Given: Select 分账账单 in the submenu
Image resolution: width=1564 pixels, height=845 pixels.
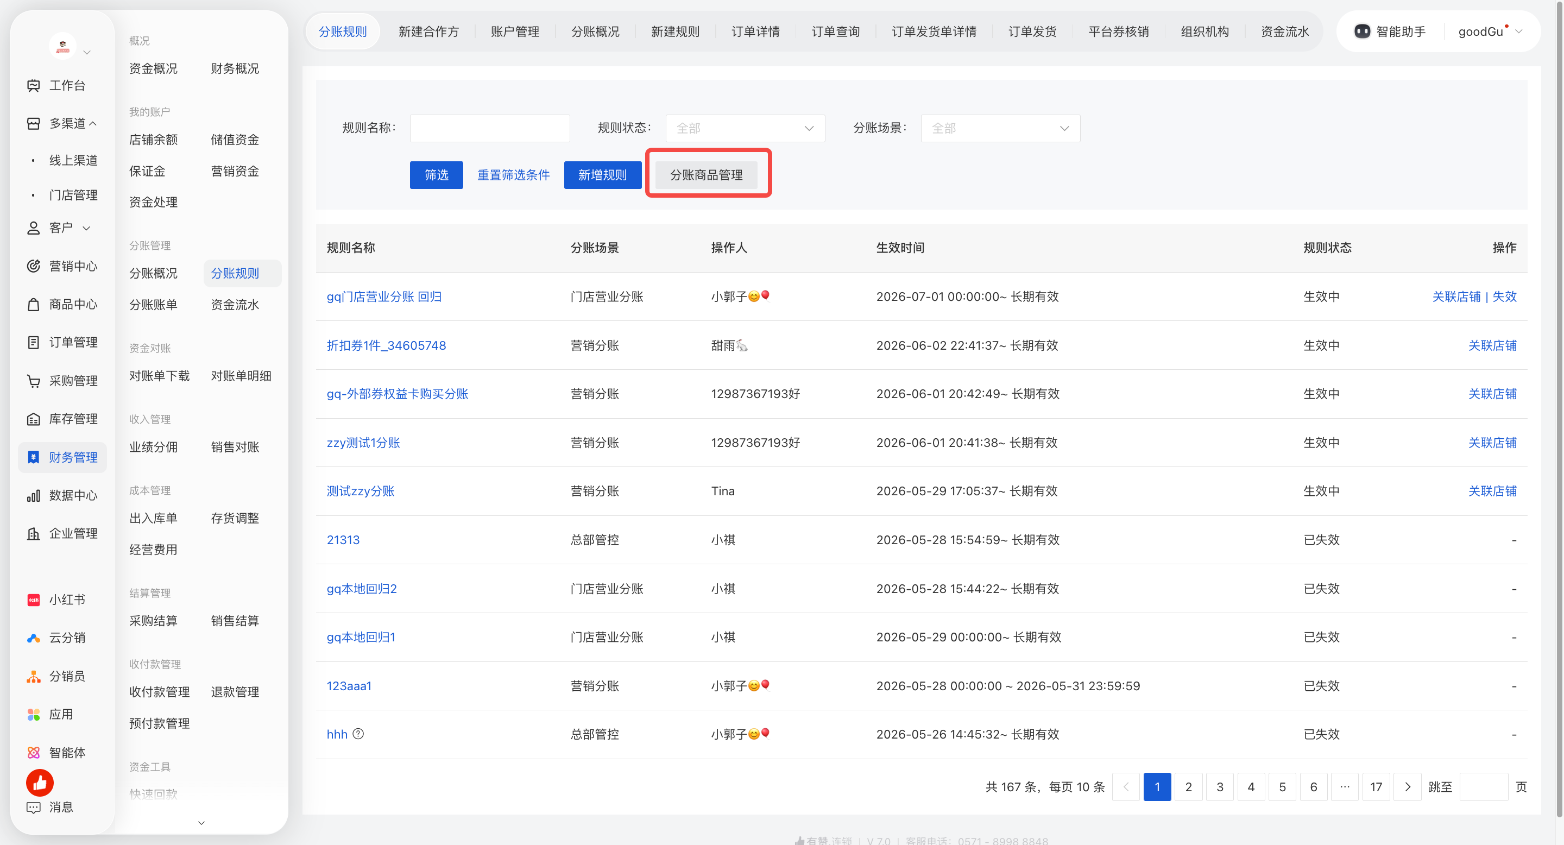Looking at the screenshot, I should 153,304.
